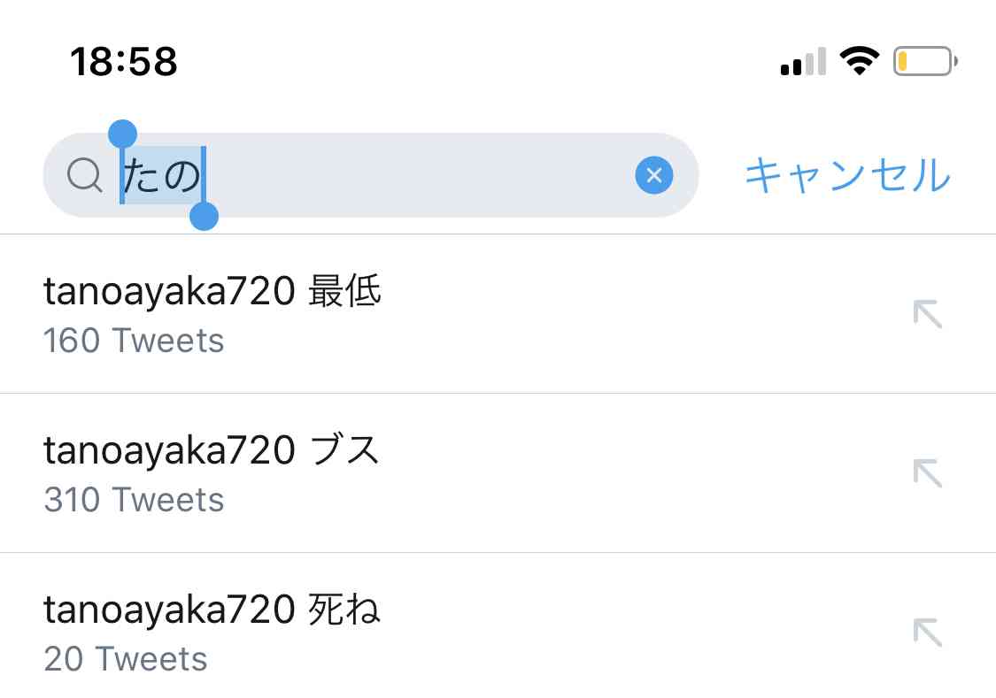Tap the 310 Tweets count label
Screen dimensions: 996x698
pyautogui.click(x=134, y=500)
